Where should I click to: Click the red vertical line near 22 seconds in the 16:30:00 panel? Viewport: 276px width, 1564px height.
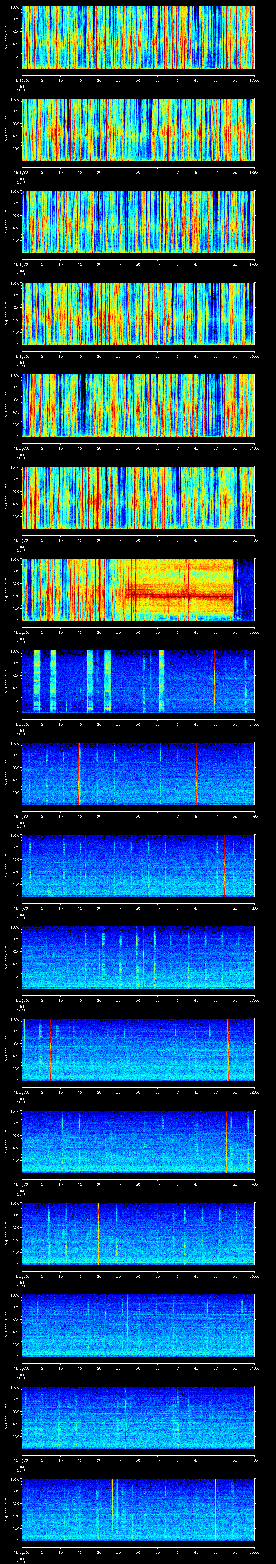(106, 1325)
